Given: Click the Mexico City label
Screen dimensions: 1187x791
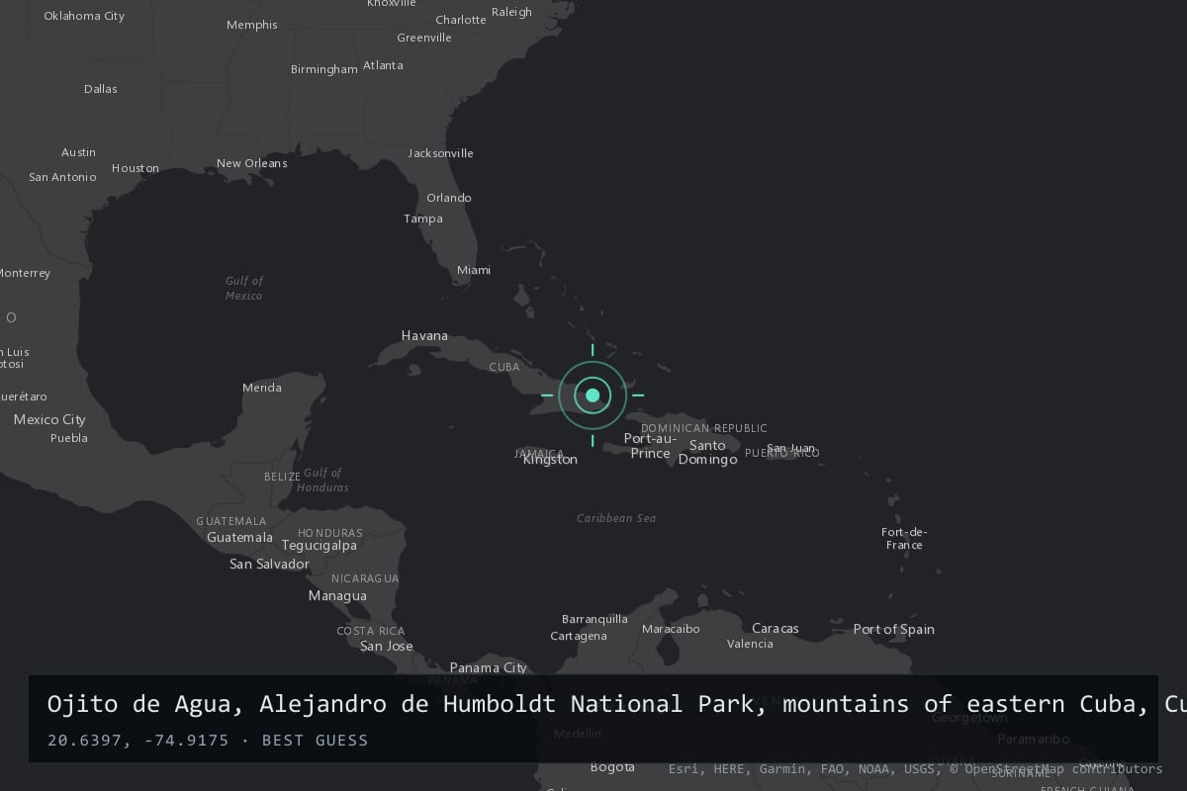Looking at the screenshot, I should [x=49, y=419].
